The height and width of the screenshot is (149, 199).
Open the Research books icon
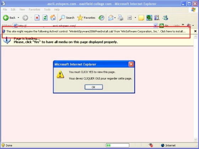click(157, 18)
